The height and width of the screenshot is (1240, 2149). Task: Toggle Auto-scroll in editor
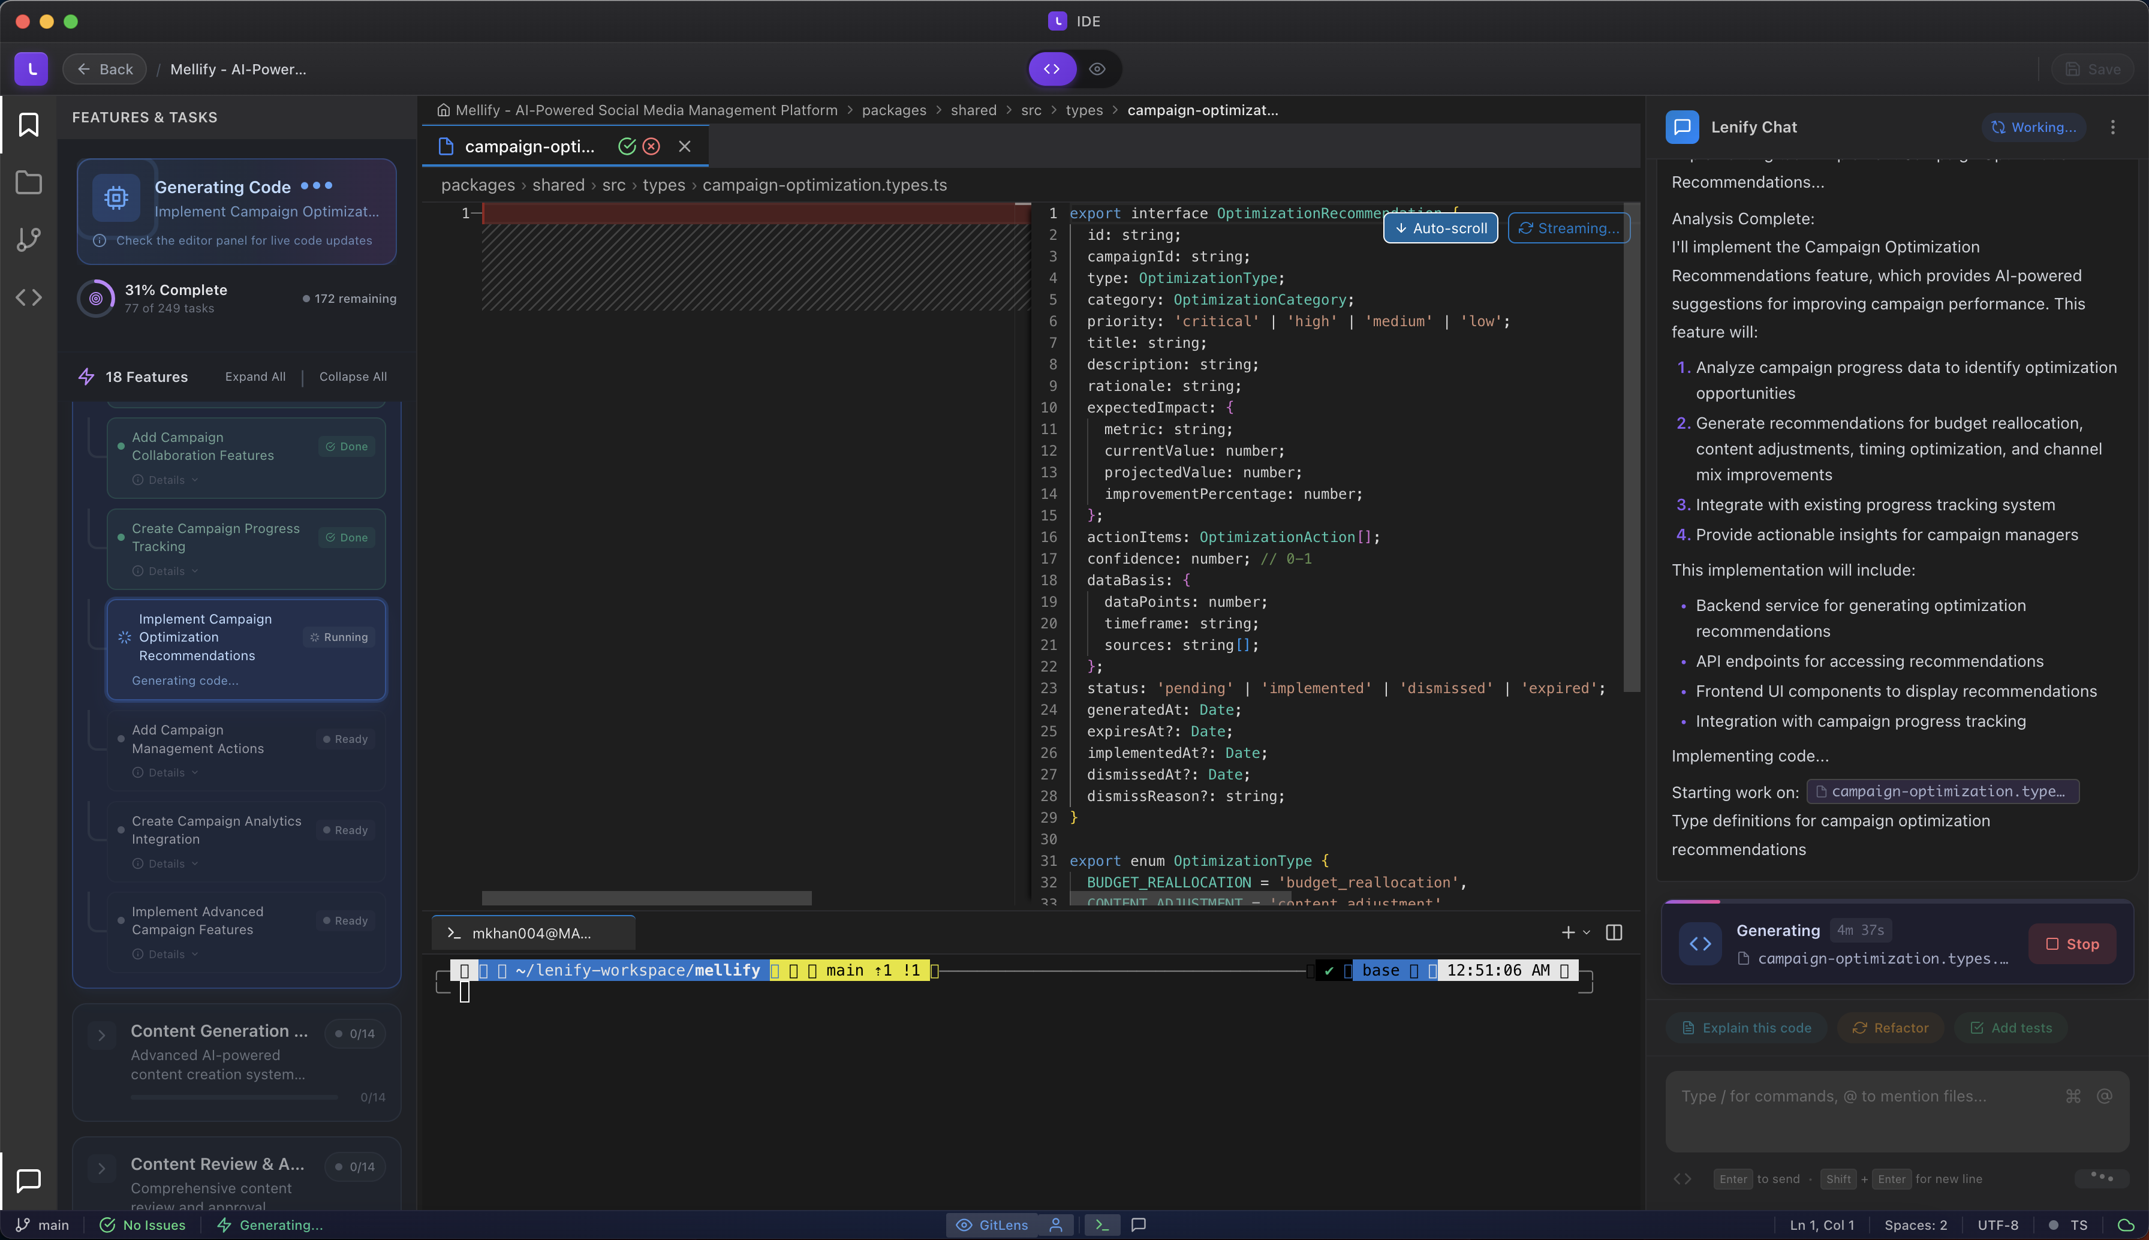1440,228
